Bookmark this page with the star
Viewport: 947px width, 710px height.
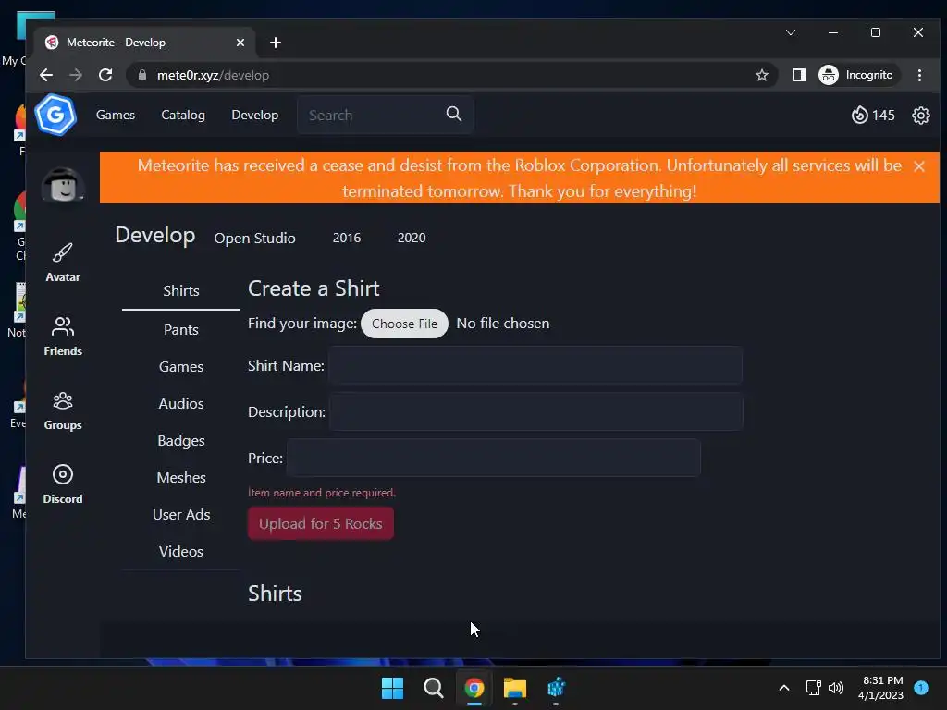point(762,75)
